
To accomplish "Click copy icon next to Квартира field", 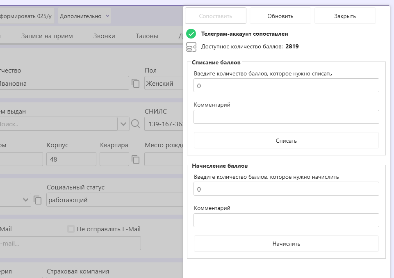I will coord(135,160).
